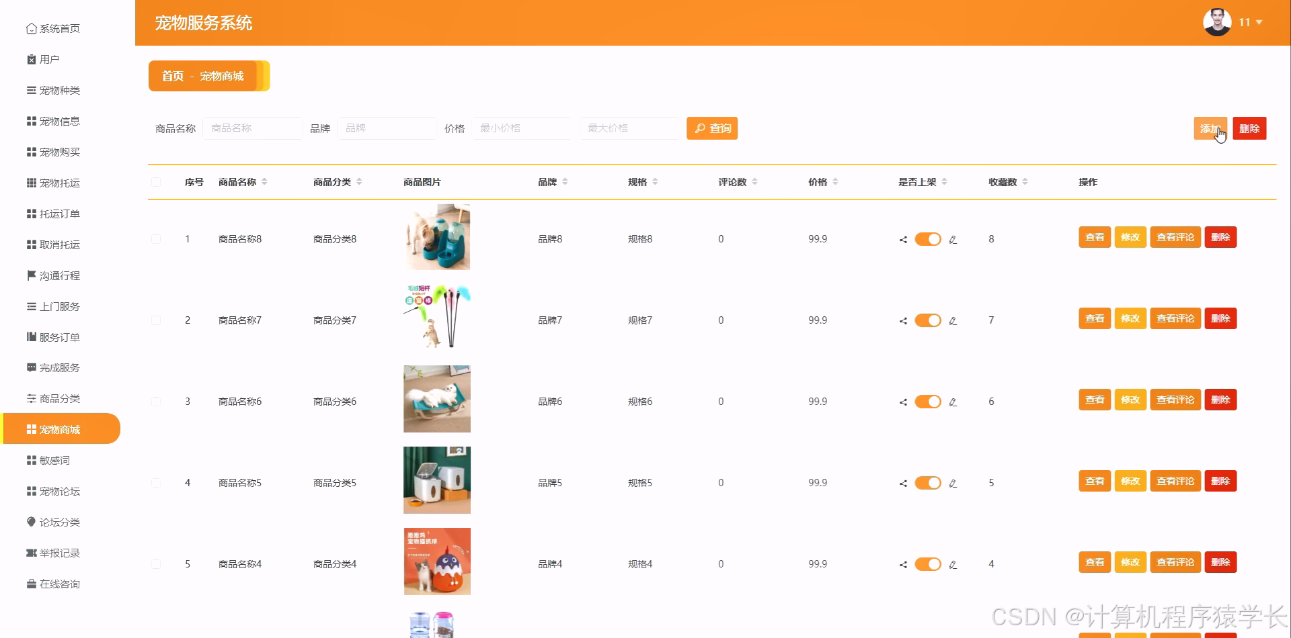Image resolution: width=1291 pixels, height=638 pixels.
Task: Click the share icon next to 商品名称7's toggle
Action: pos(902,320)
